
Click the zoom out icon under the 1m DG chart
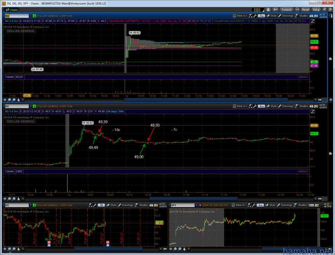pos(14,198)
